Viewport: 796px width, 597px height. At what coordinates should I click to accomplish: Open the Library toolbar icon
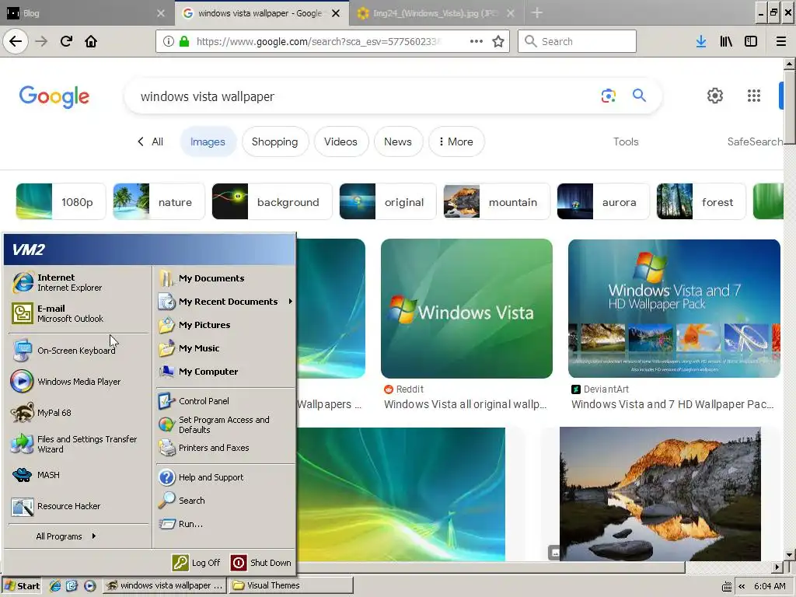(726, 41)
